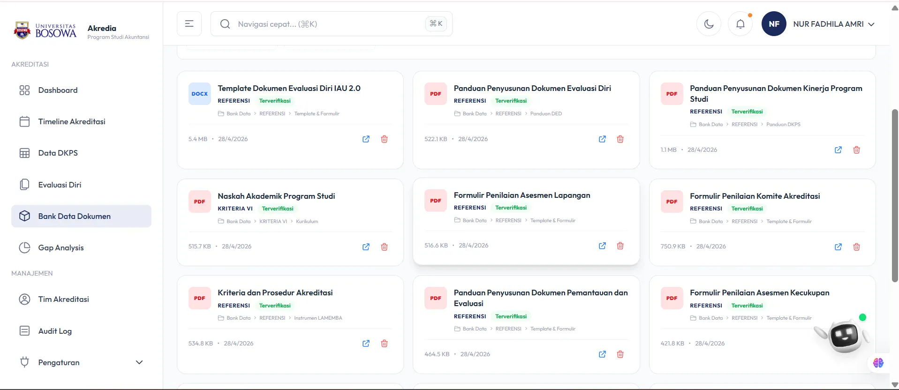
Task: Open Kriteria dan Prosedur Akreditasi externally
Action: click(x=366, y=344)
